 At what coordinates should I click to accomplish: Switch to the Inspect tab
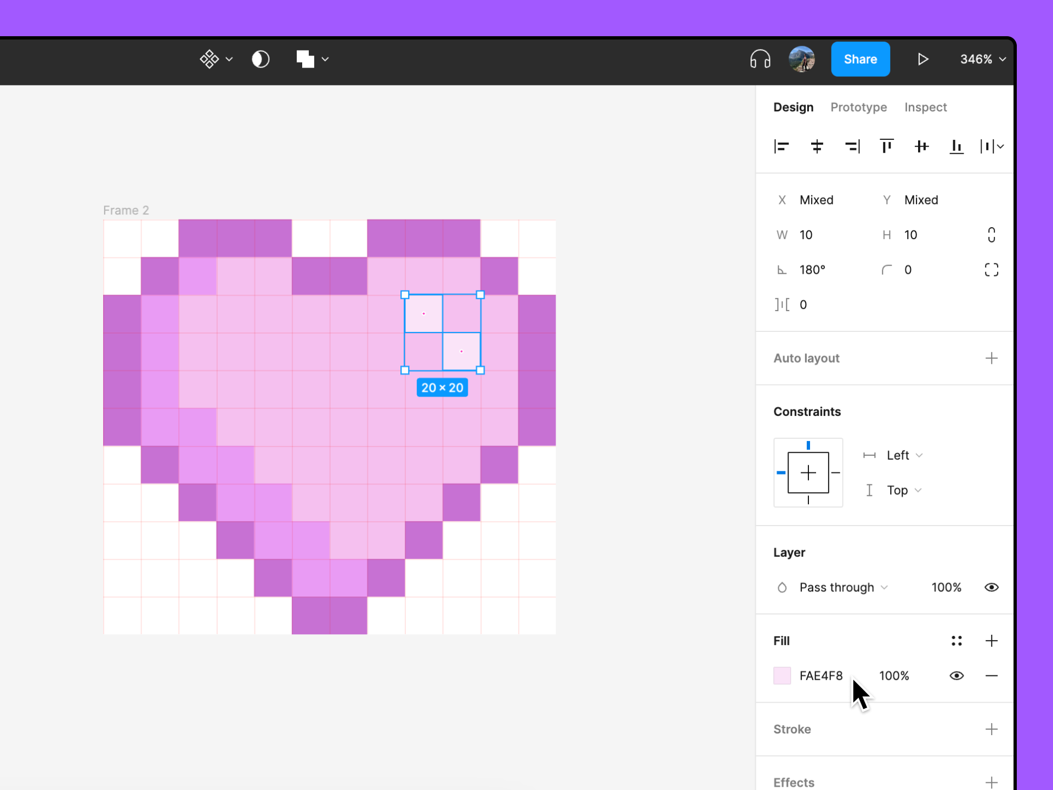pos(926,107)
